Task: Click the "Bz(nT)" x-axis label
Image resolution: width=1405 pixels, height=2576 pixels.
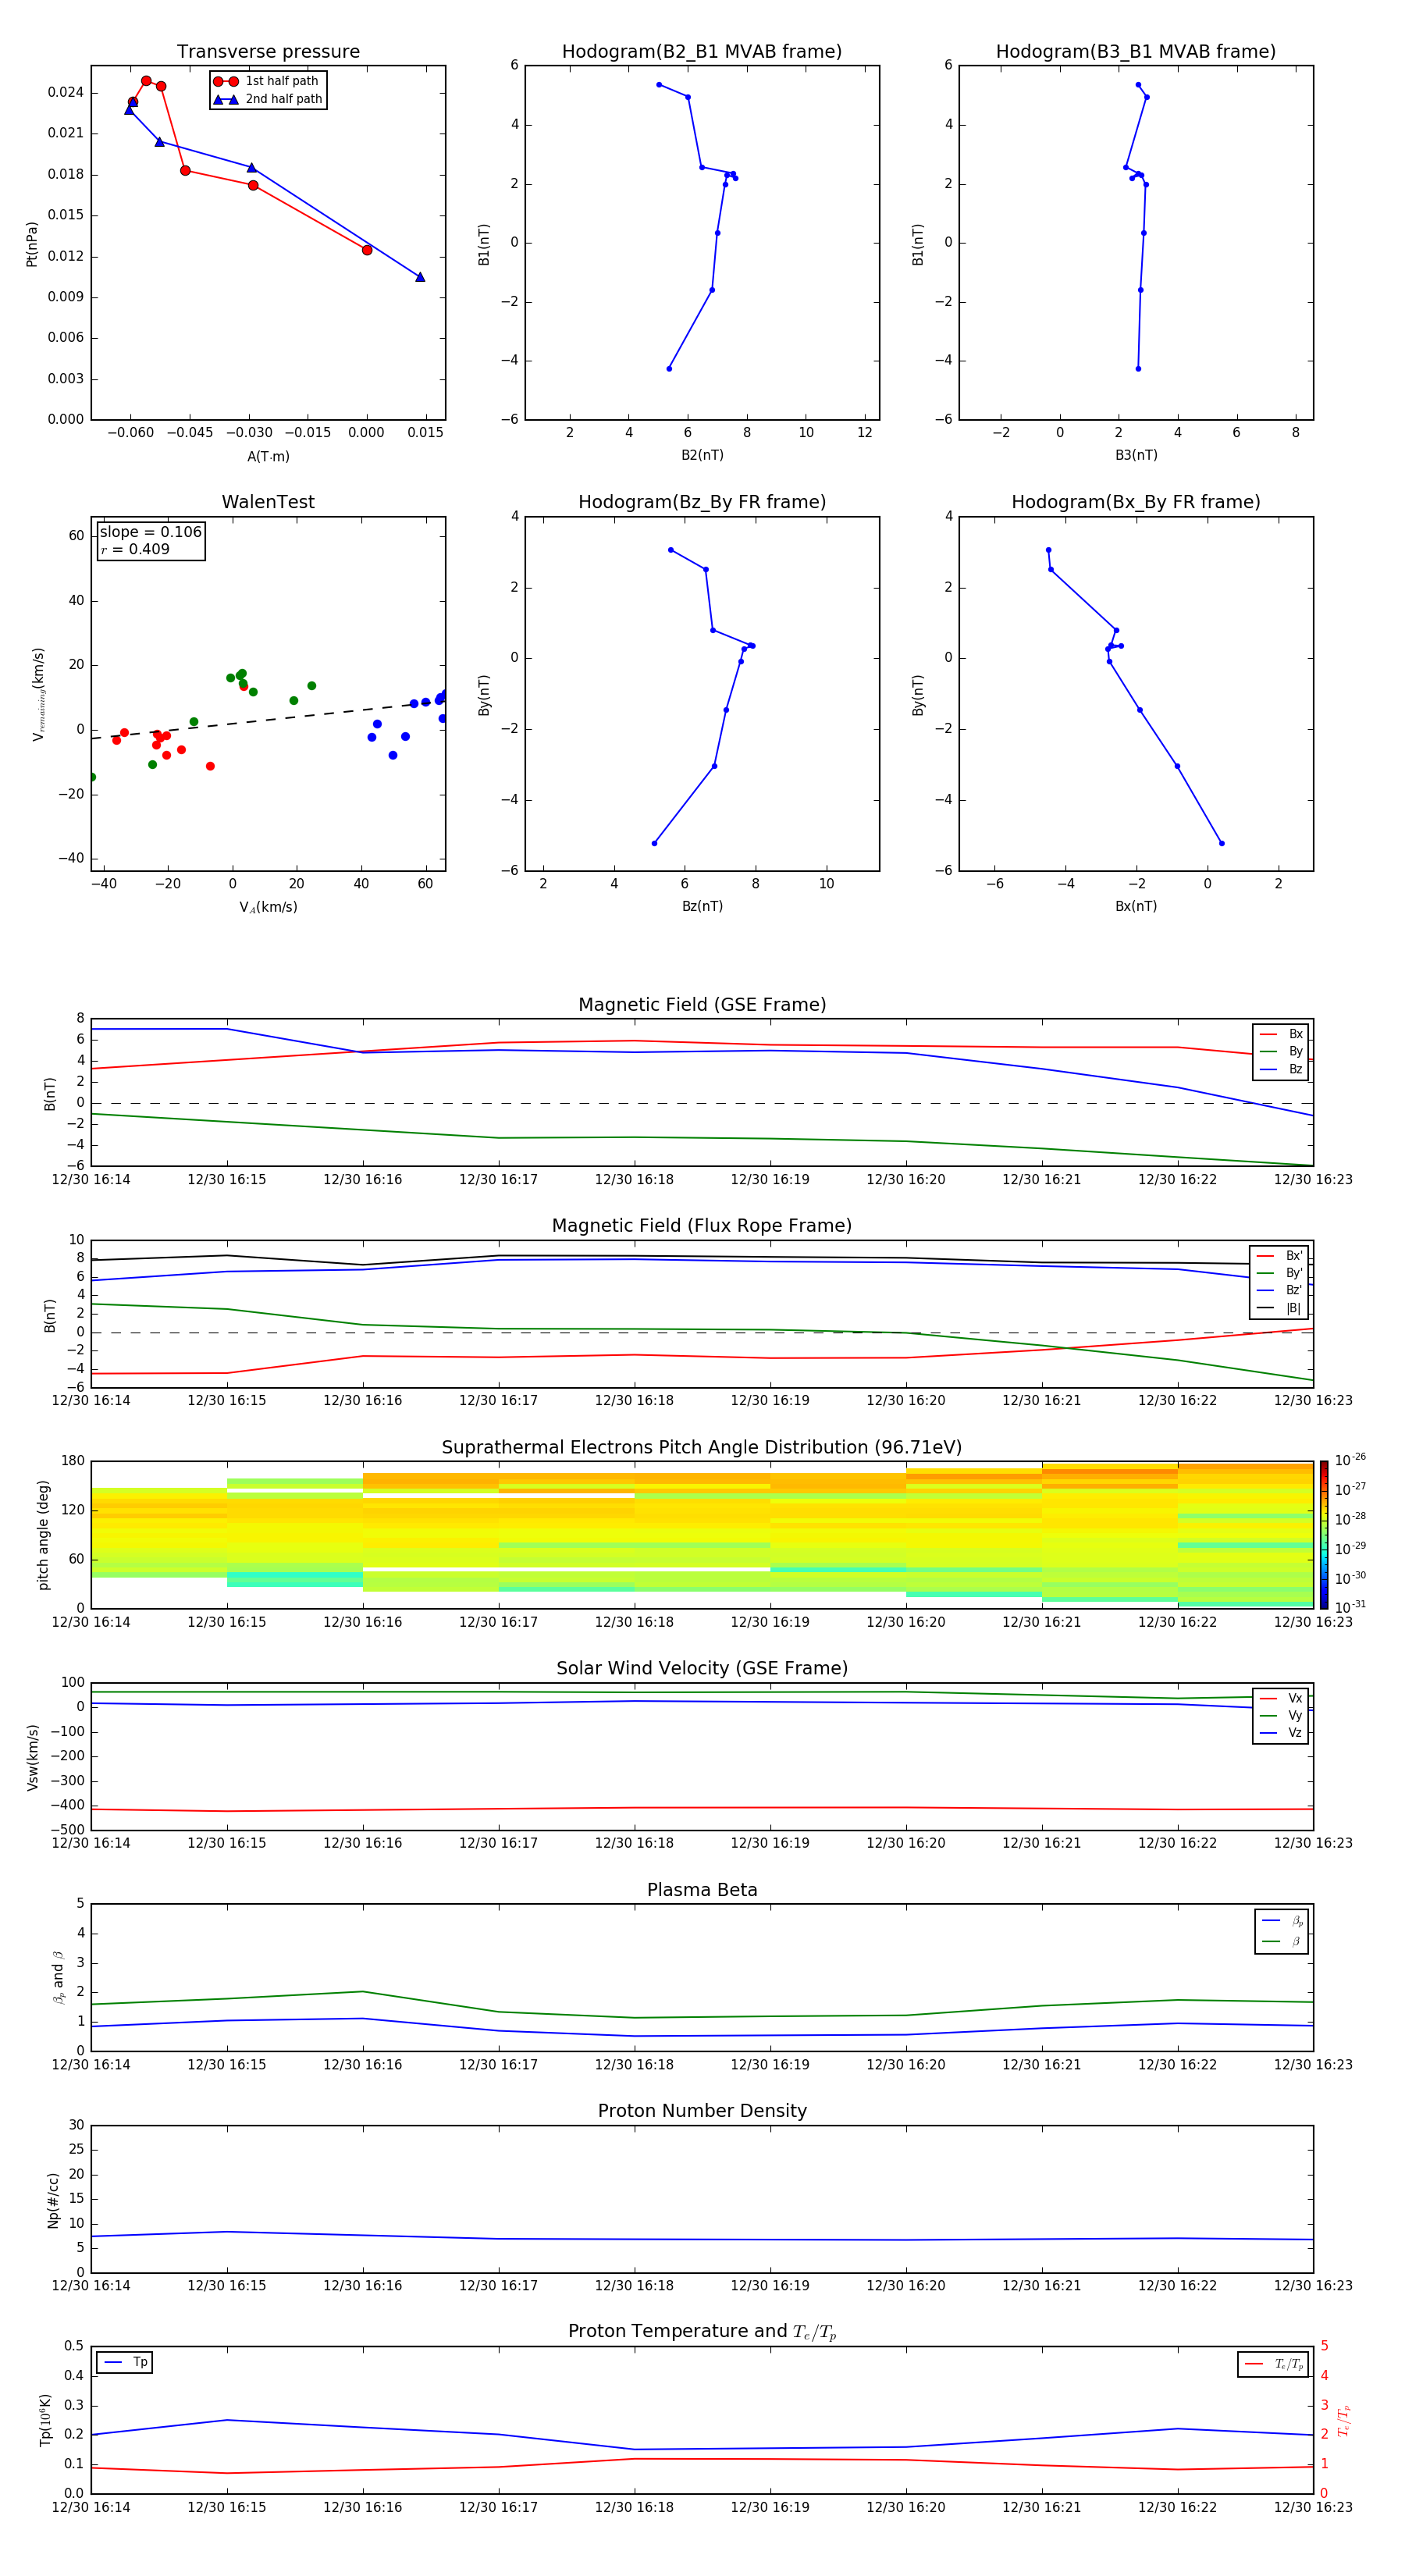Action: tap(702, 906)
